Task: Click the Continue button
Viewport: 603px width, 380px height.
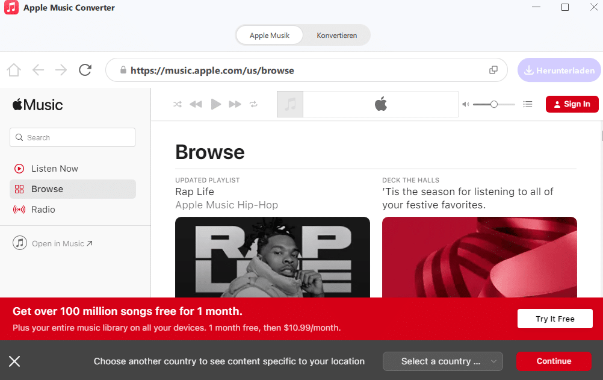Action: point(554,361)
